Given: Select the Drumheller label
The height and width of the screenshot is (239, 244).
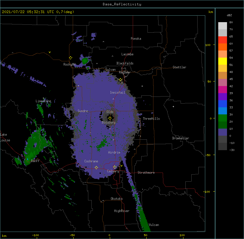Looking at the screenshot, I should [x=181, y=138].
